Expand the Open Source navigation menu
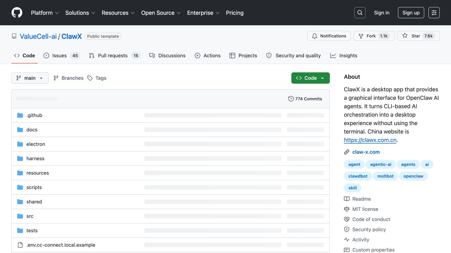 click(161, 13)
